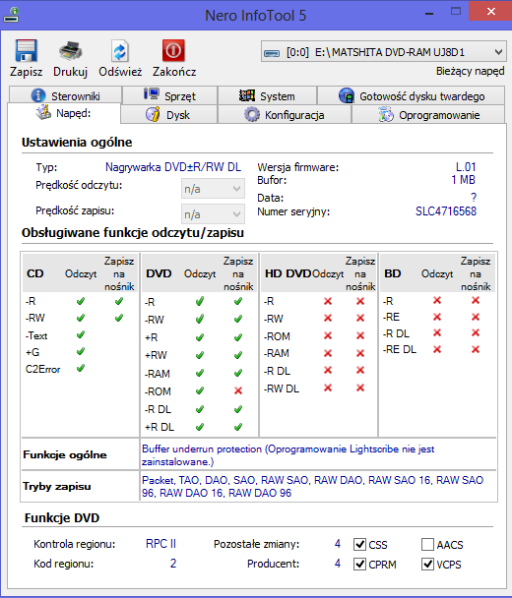512x598 pixels.
Task: Click the red X for DVD -ROM write
Action: (x=238, y=390)
